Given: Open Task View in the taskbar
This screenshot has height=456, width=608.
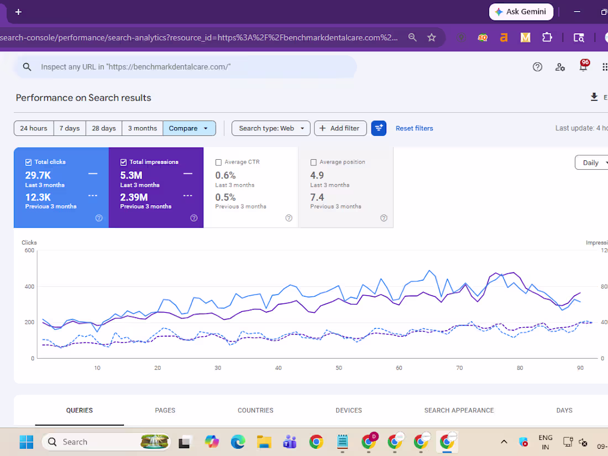Looking at the screenshot, I should point(185,442).
